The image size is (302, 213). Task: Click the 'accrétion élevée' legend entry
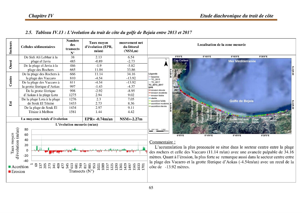158,106
